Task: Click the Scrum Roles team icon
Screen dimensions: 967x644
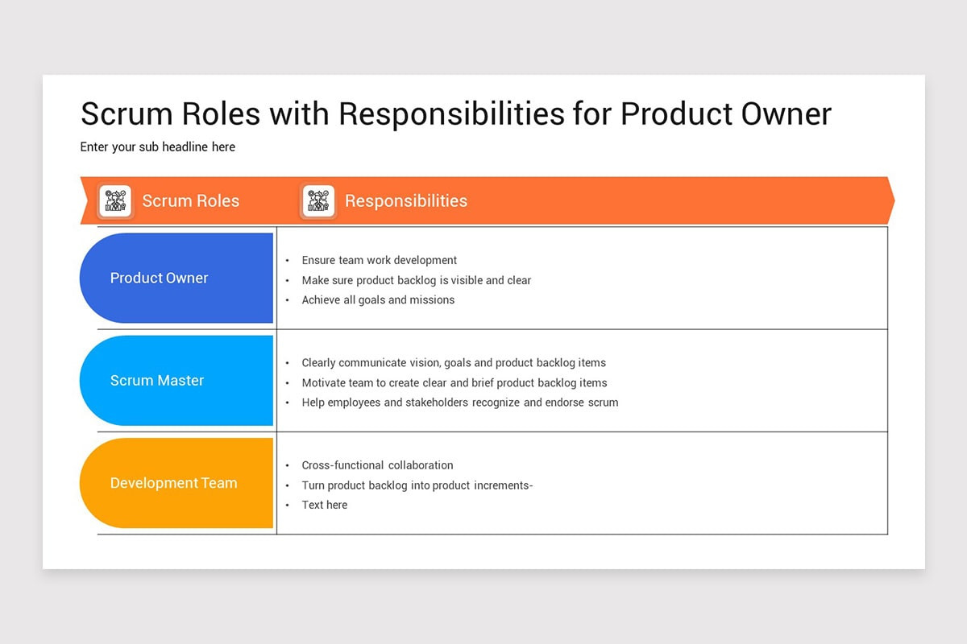Action: click(114, 201)
